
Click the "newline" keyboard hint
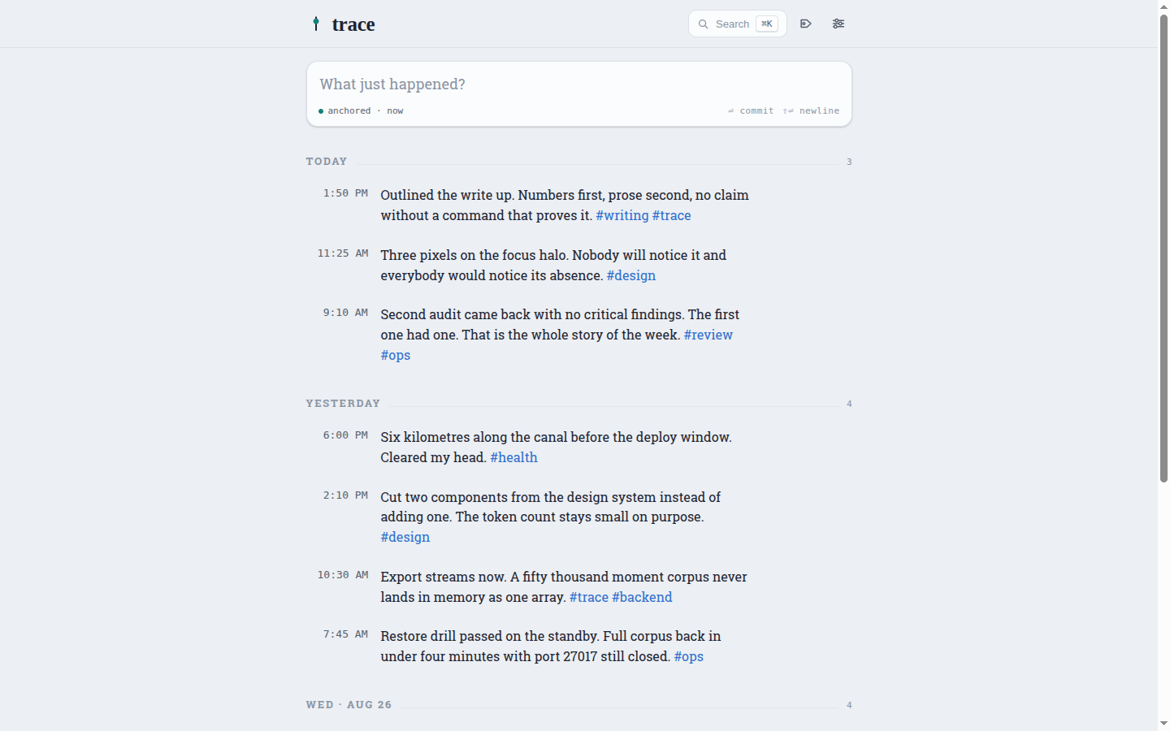pos(819,111)
